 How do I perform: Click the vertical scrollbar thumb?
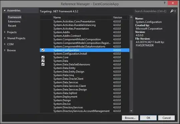[x=131, y=49]
